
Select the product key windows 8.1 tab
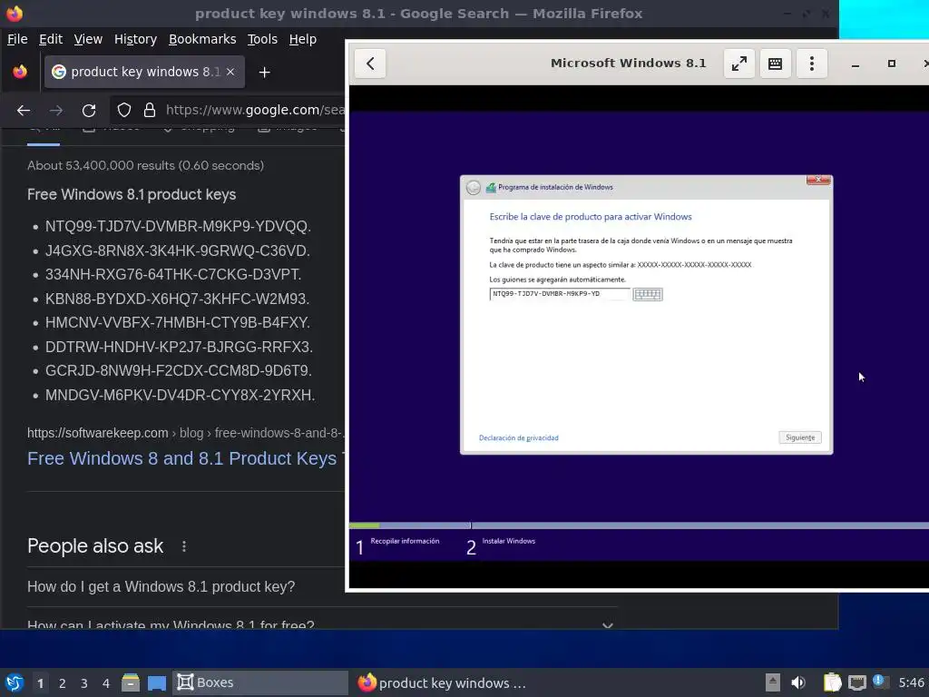(x=144, y=72)
